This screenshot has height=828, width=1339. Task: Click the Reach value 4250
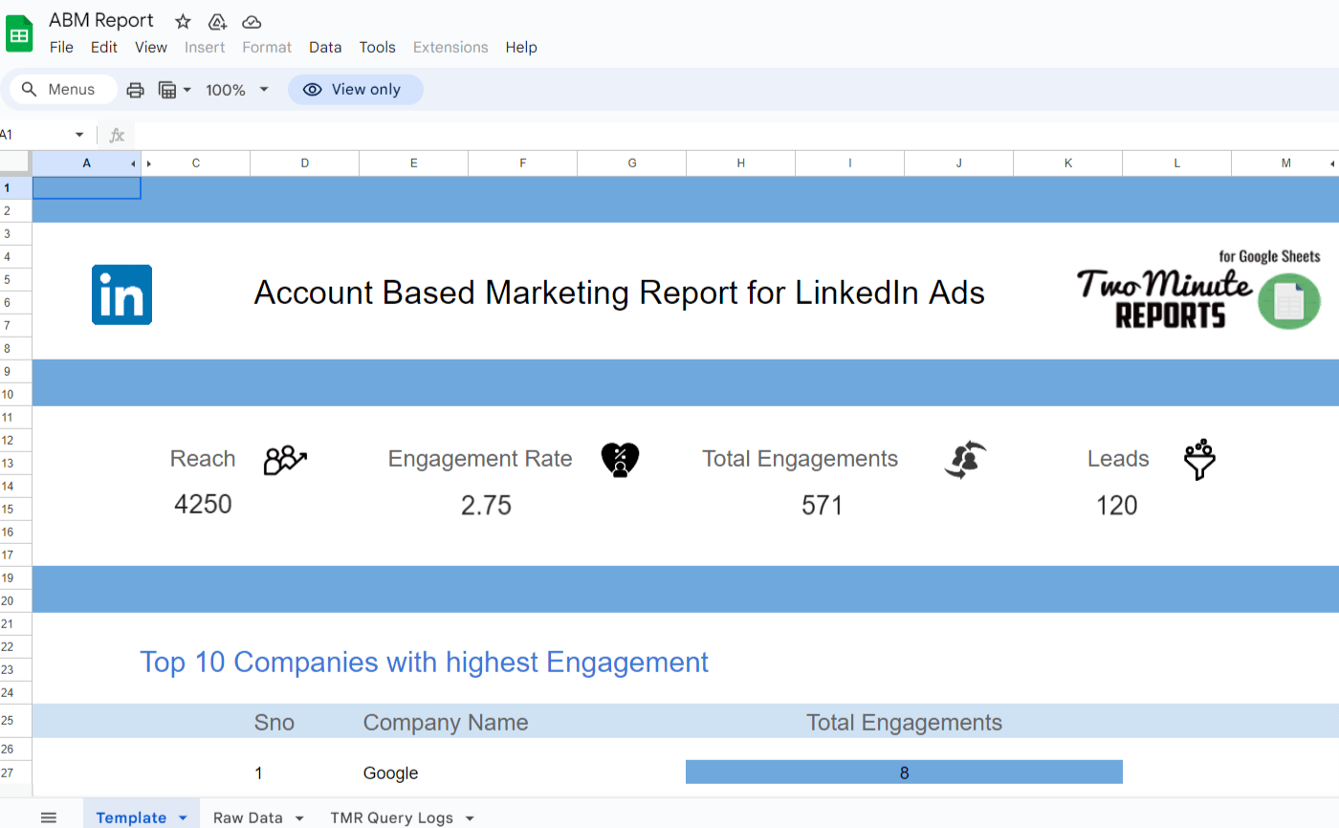point(203,505)
